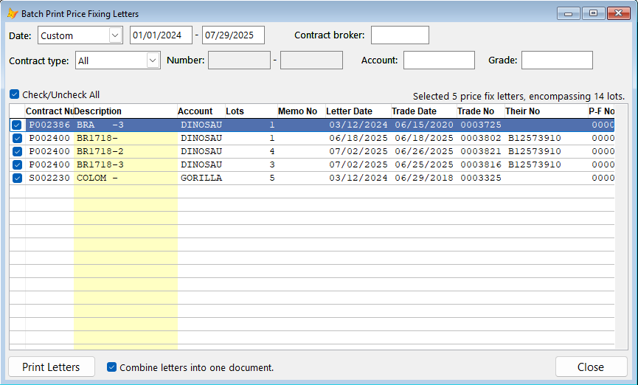Click the GORILLA account cell

(201, 178)
